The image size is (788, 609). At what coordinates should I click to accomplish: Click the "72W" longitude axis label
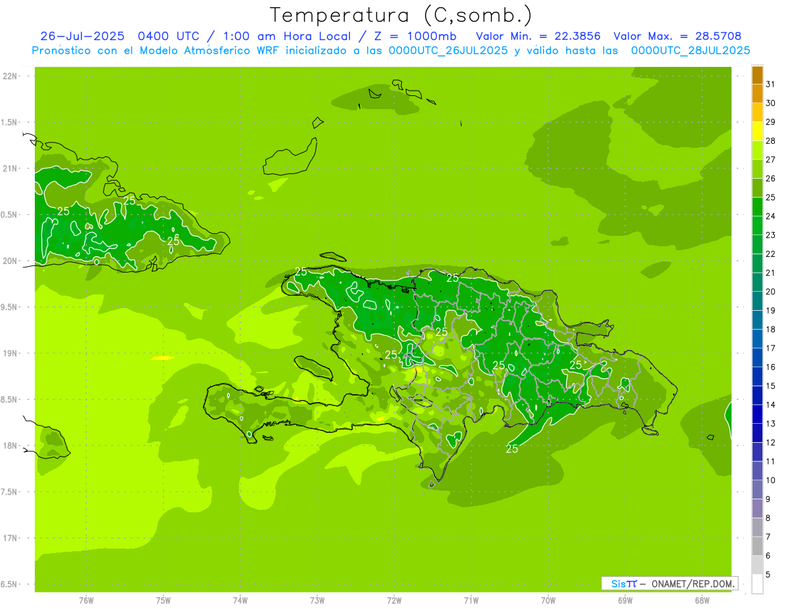(x=394, y=600)
